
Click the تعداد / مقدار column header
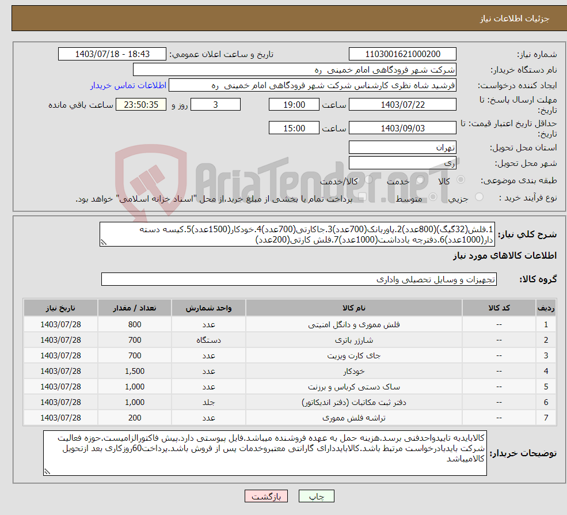click(135, 308)
